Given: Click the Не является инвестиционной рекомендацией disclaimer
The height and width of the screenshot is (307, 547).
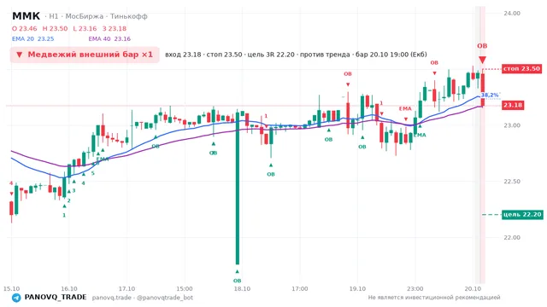Looking at the screenshot, I should click(434, 298).
